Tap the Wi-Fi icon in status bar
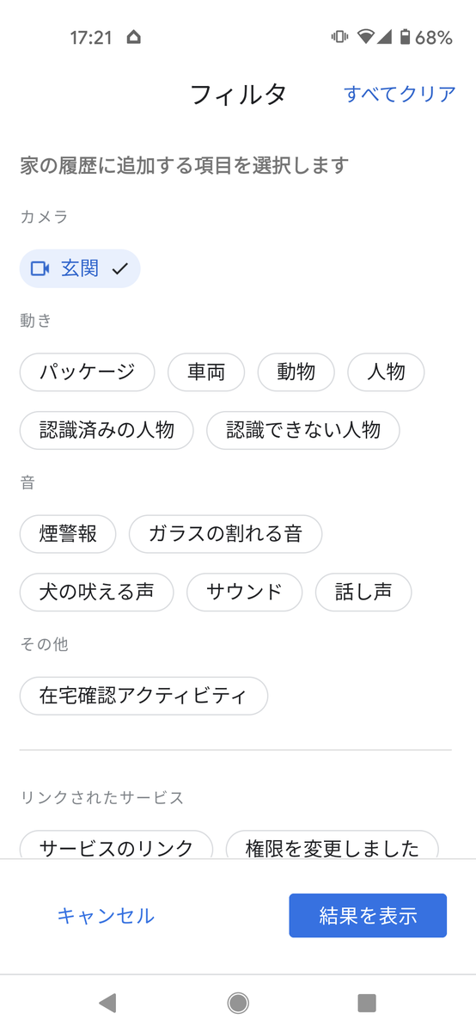Image resolution: width=476 pixels, height=1032 pixels. pos(367,37)
